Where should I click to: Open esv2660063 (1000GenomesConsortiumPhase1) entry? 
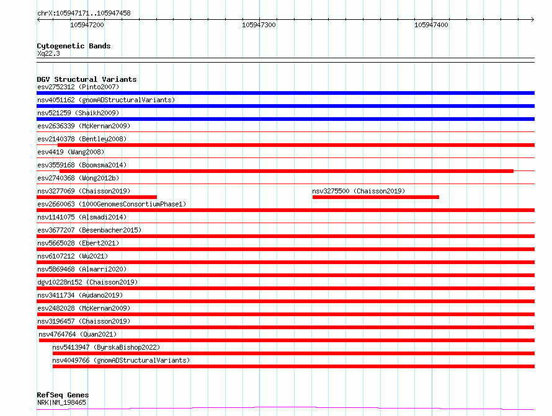pos(112,204)
